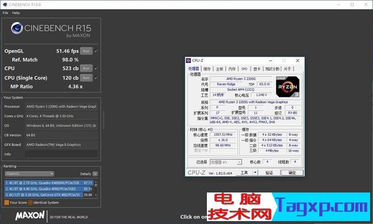Screen dimensions: 373x224
Task: Click the ranking Details arrow button
Action: pyautogui.click(x=95, y=174)
